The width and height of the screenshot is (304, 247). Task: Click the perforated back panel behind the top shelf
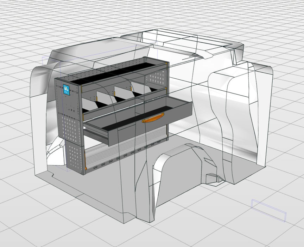[x=157, y=79]
